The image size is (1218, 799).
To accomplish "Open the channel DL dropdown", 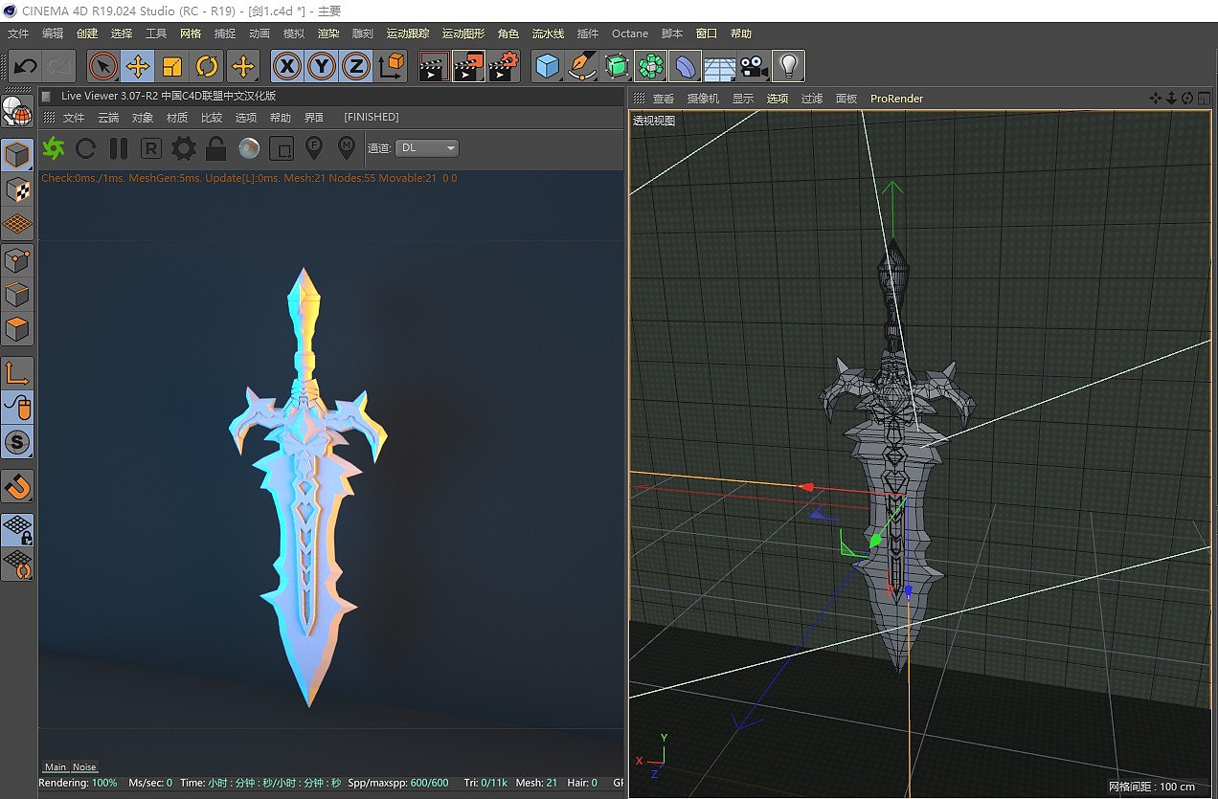I will (427, 148).
